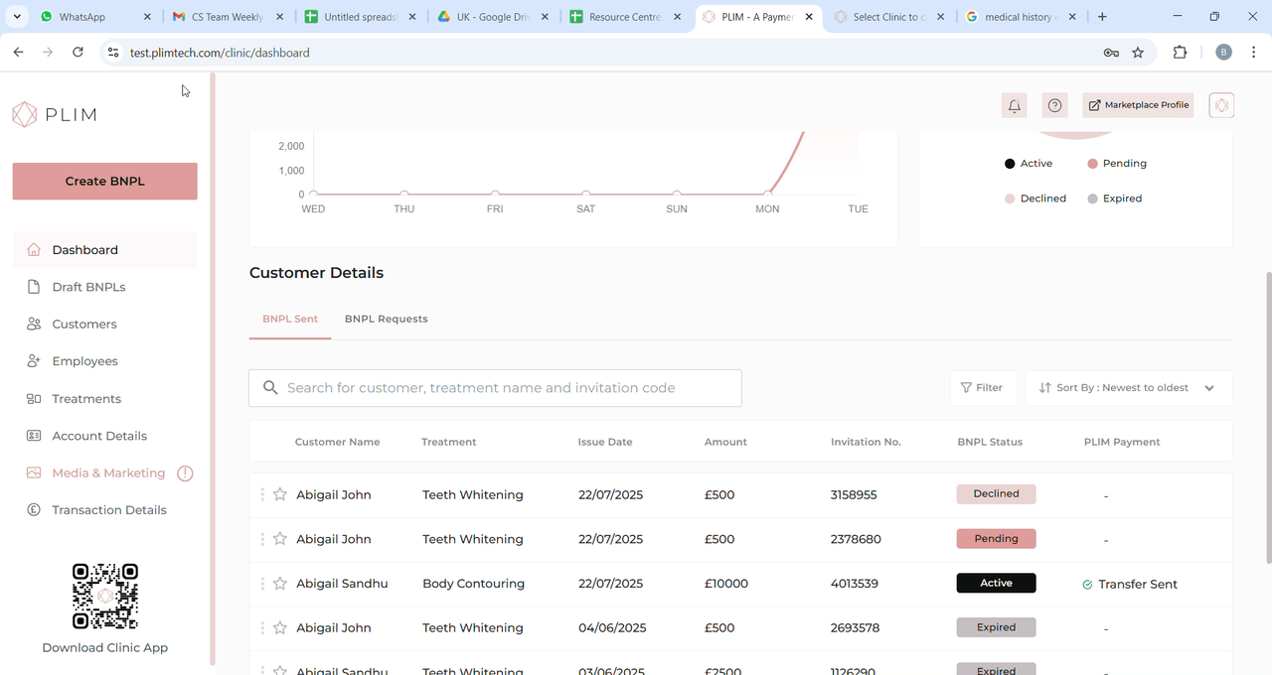Switch to the UK - Google Drive tab
This screenshot has height=675, width=1272.
tap(492, 17)
